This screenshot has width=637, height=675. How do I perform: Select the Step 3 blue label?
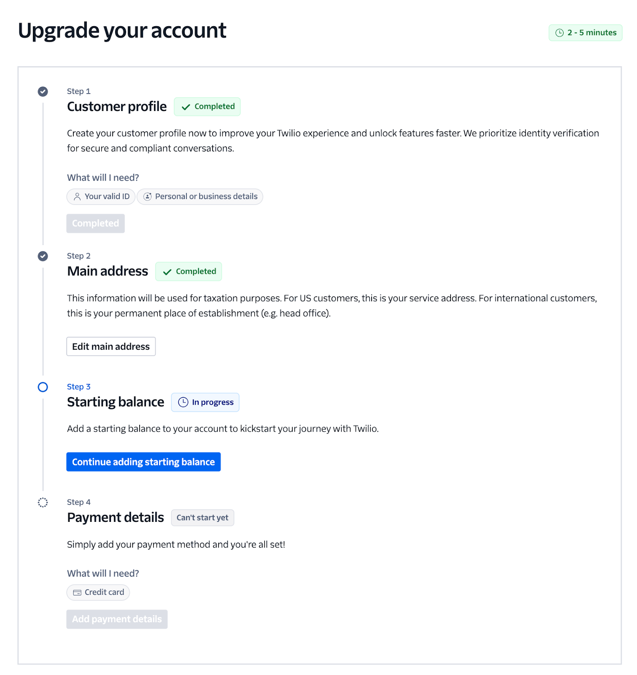point(78,387)
